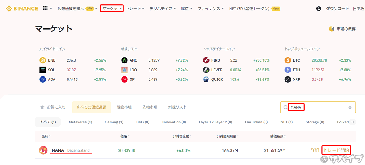The width and height of the screenshot is (365, 165).
Task: Click the star icon beside お気に入り
Action: click(x=42, y=107)
